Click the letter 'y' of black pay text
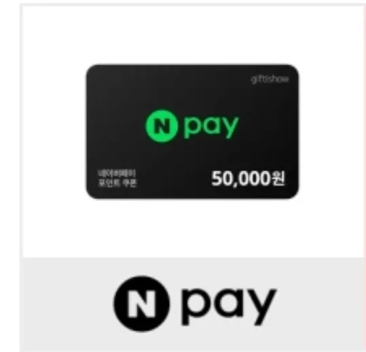The width and height of the screenshot is (366, 352). pyautogui.click(x=262, y=306)
